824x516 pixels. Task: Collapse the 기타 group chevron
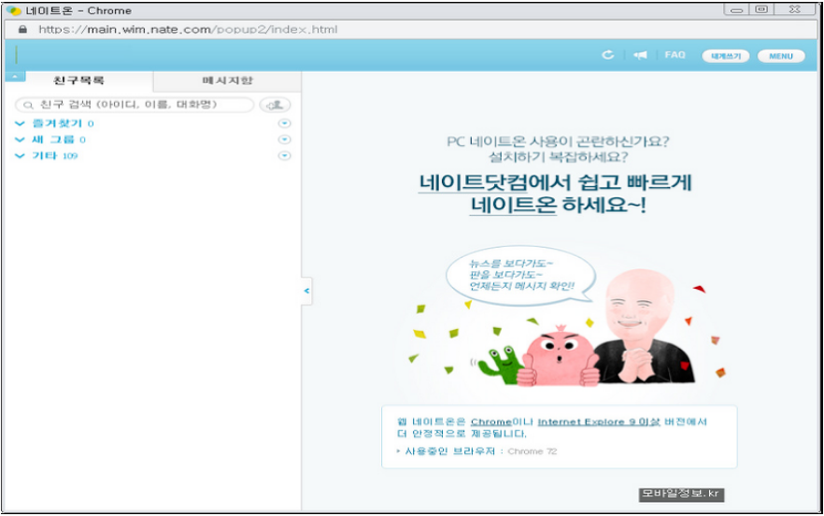click(x=20, y=156)
